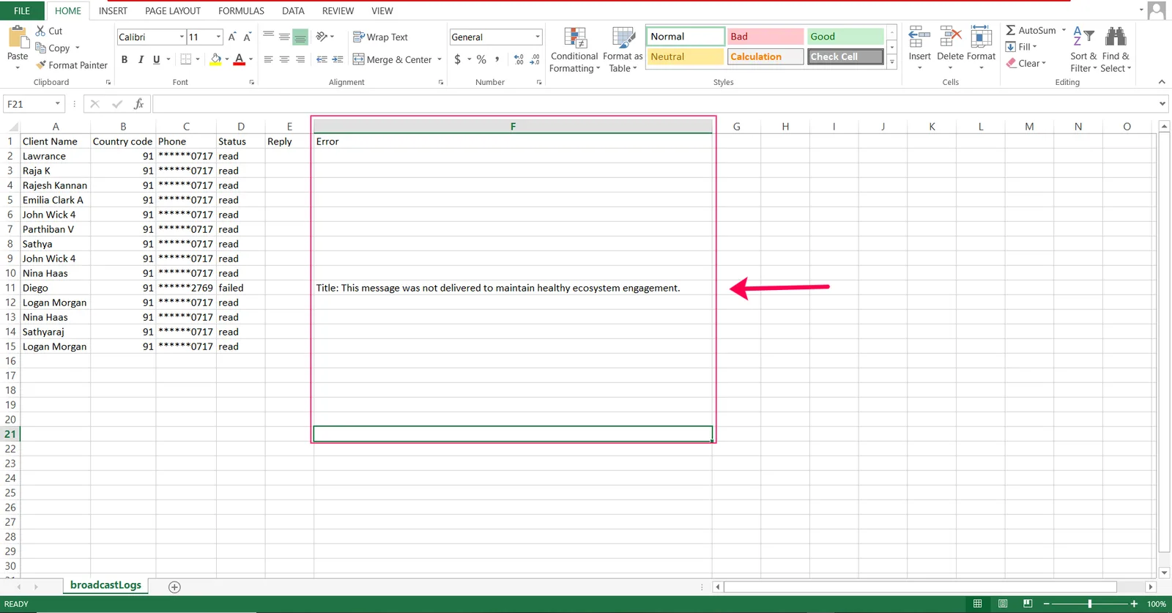The width and height of the screenshot is (1172, 613).
Task: Select the broadcastLogs sheet tab
Action: coord(105,585)
